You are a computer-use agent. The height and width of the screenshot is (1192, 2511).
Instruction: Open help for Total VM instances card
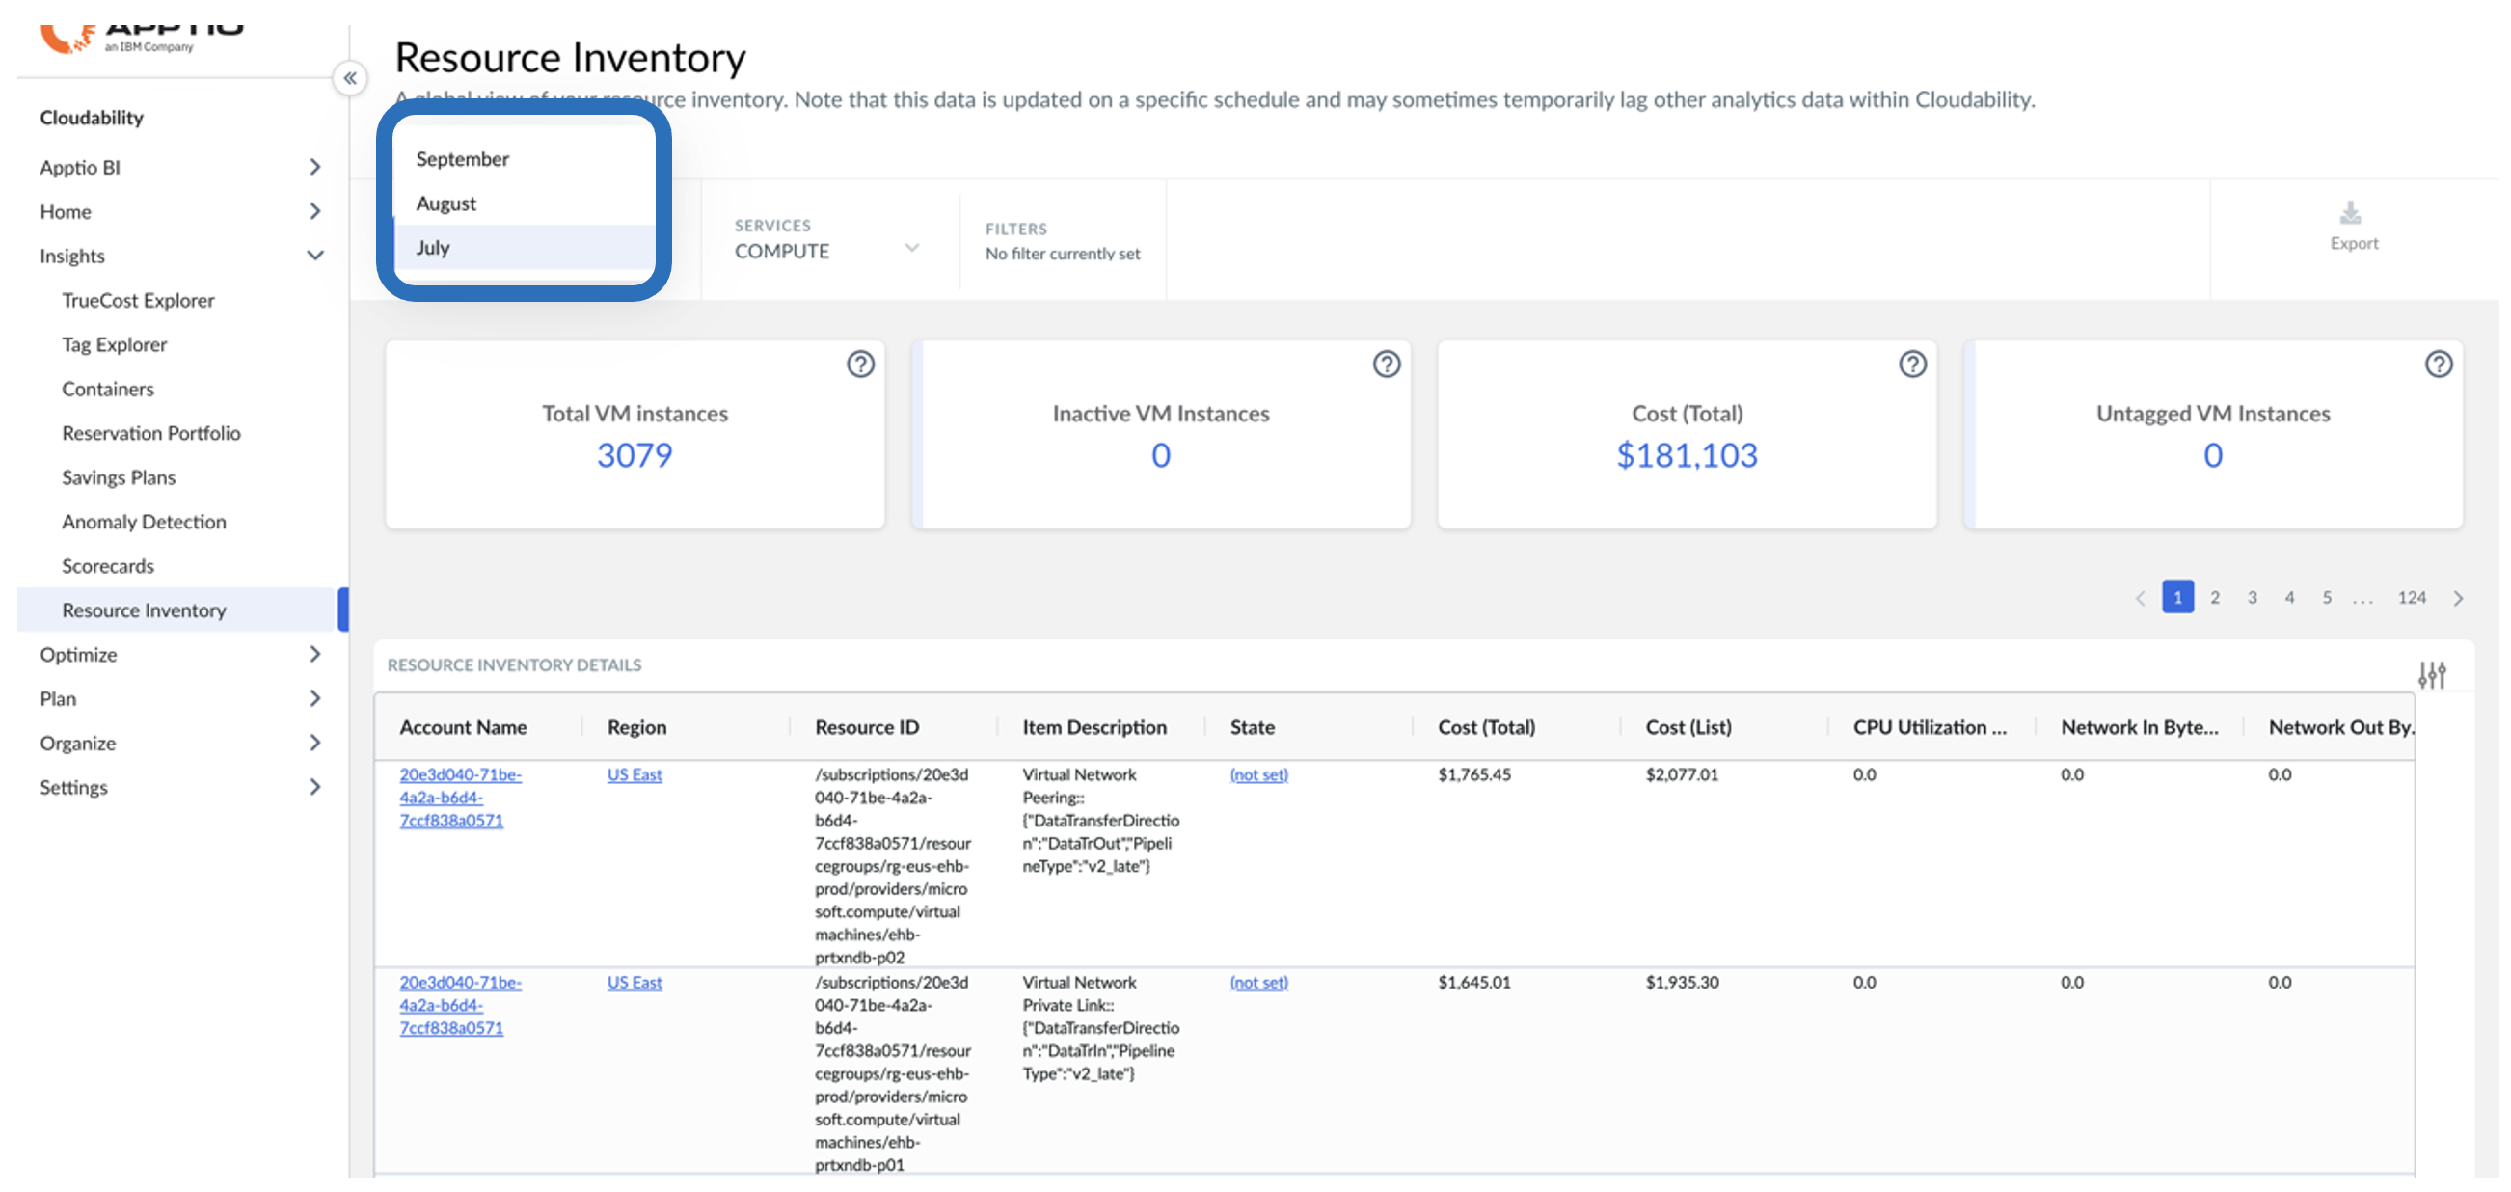pyautogui.click(x=860, y=365)
